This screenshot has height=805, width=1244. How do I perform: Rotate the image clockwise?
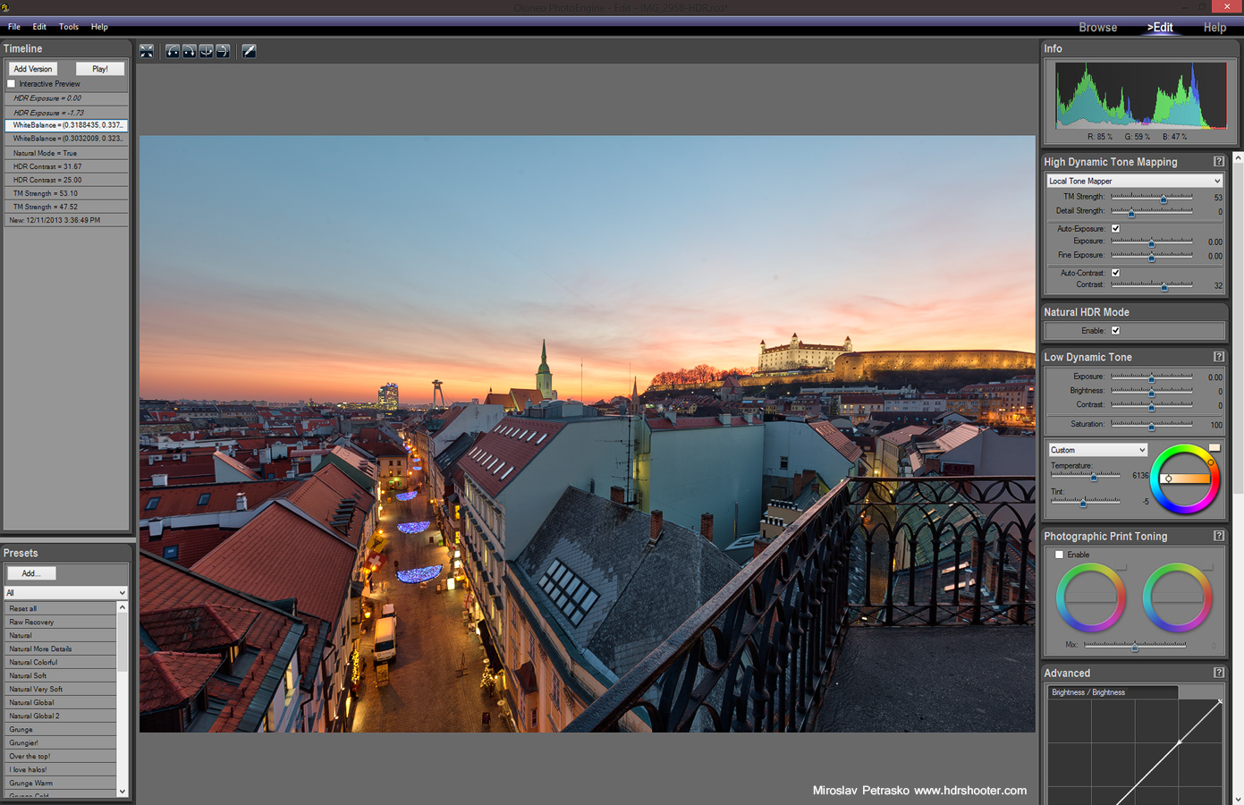click(190, 52)
